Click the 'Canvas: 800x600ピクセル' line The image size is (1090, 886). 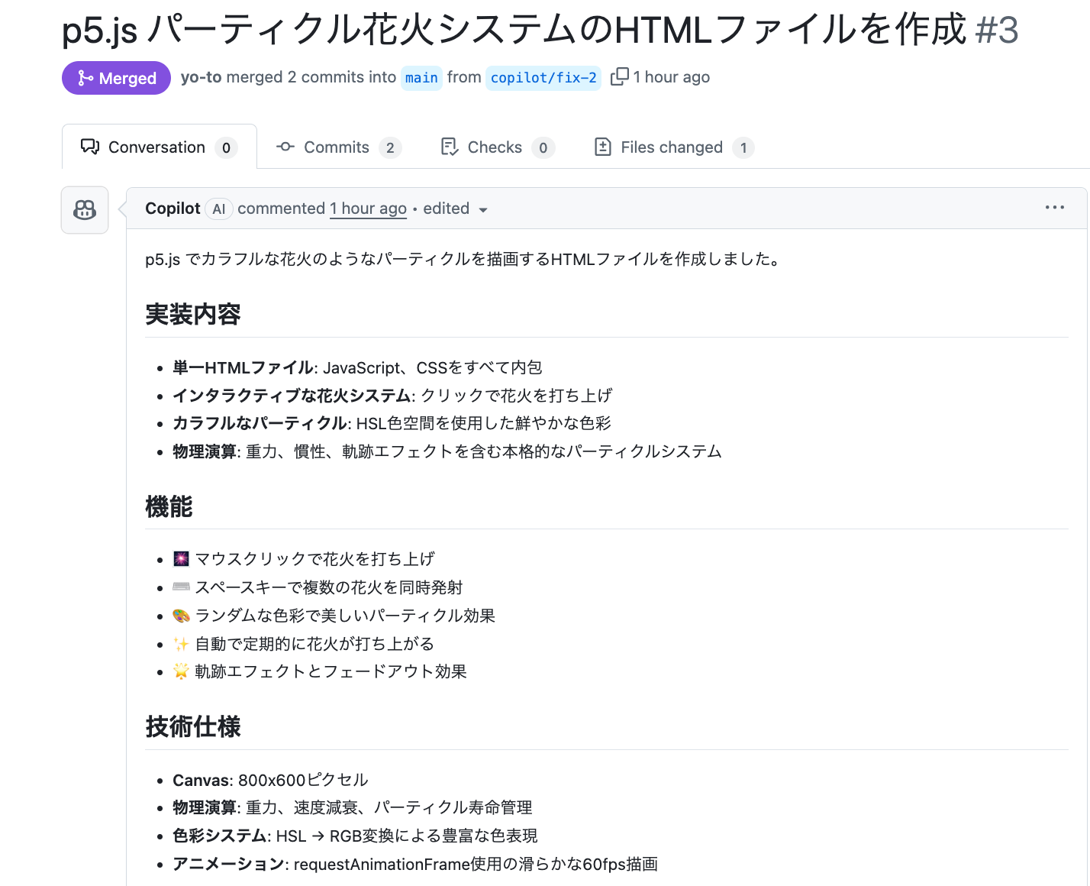pos(270,780)
